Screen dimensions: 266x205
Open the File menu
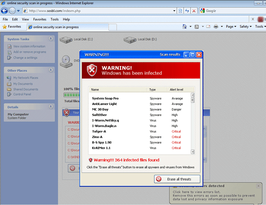[5, 20]
